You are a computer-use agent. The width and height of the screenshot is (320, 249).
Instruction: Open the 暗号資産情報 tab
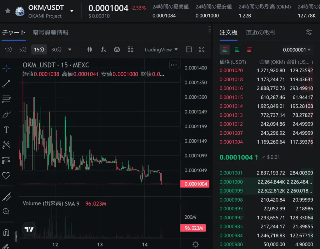pos(50,33)
